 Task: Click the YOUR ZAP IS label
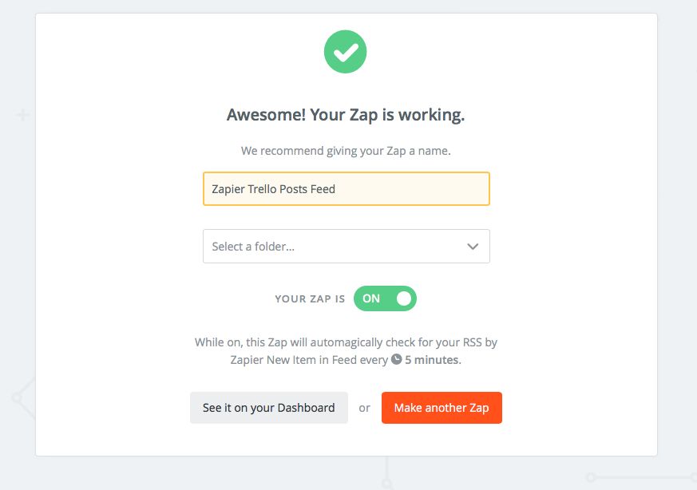click(310, 299)
